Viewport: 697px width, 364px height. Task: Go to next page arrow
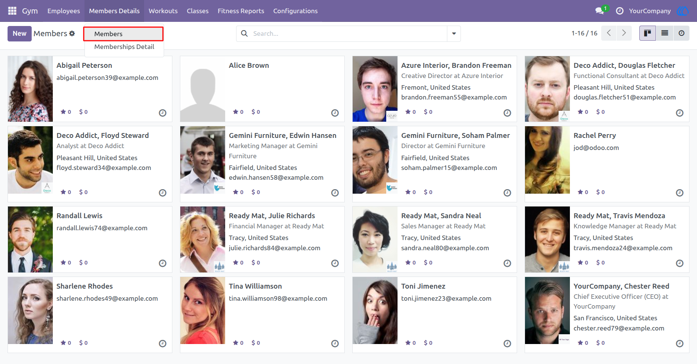click(624, 33)
